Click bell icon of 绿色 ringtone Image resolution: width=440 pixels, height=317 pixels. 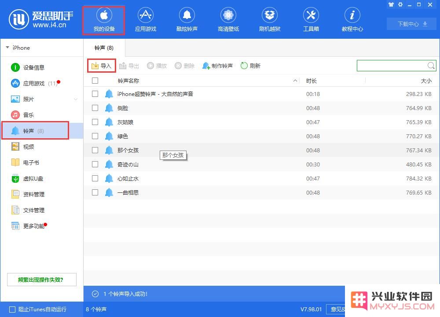coord(109,136)
